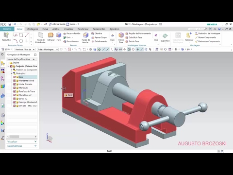Click the Fusão de Aresta tool
This screenshot has width=233, height=175.
click(x=86, y=37)
